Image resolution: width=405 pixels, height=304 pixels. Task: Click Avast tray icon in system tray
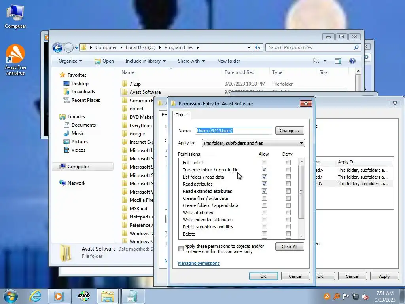[x=327, y=296]
